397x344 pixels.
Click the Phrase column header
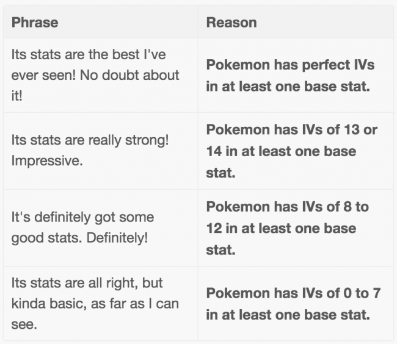point(35,23)
